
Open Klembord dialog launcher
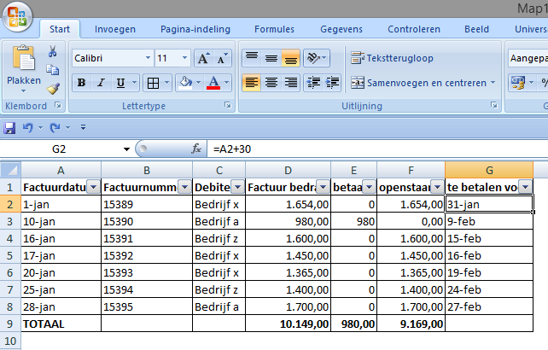[x=58, y=105]
